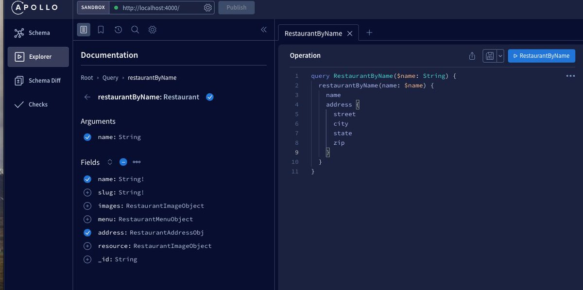Collapse the Documentation panel with double chevron
583x290 pixels.
point(263,29)
